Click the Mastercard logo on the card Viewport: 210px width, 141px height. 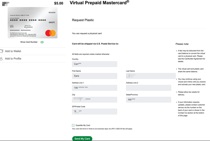[x=50, y=33]
